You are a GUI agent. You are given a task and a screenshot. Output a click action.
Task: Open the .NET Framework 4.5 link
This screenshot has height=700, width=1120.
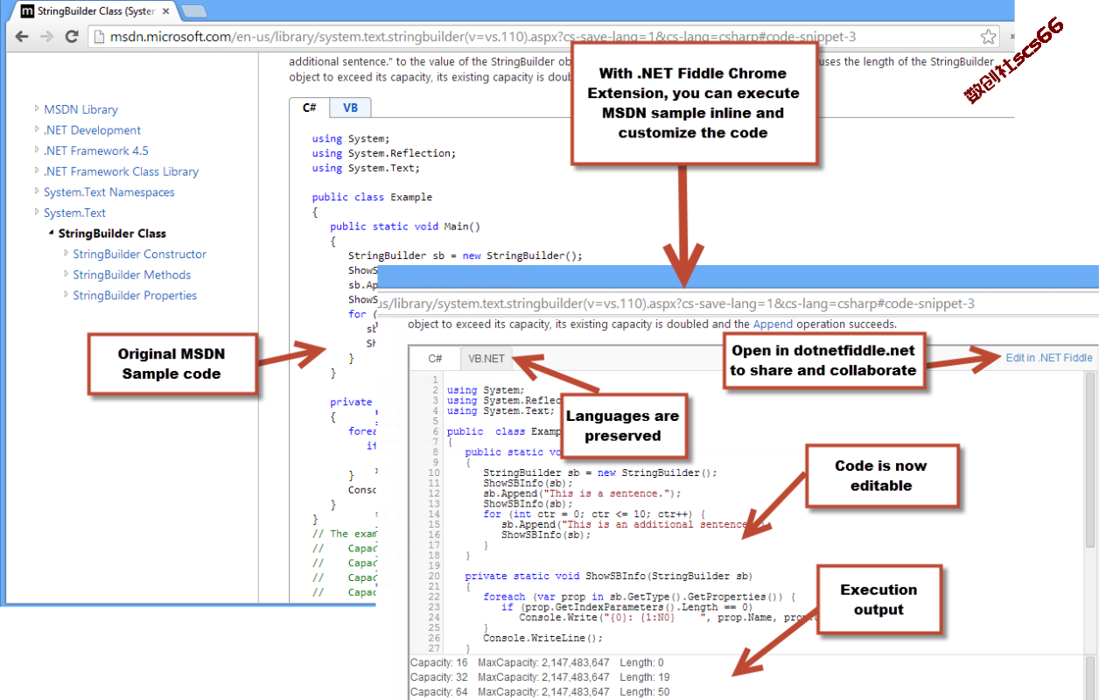(x=96, y=150)
